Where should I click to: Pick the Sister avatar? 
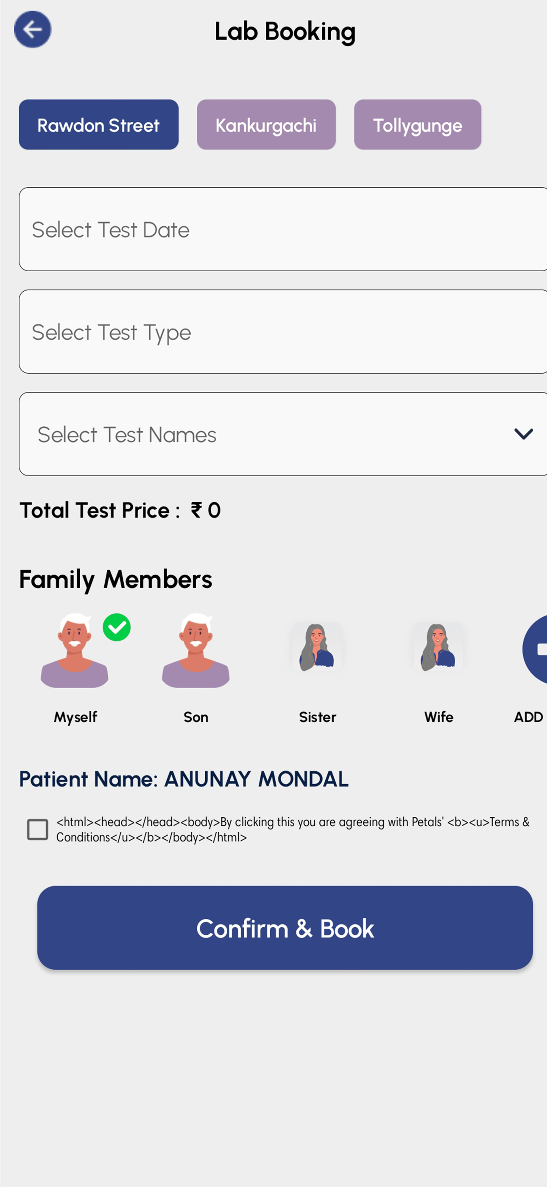317,647
